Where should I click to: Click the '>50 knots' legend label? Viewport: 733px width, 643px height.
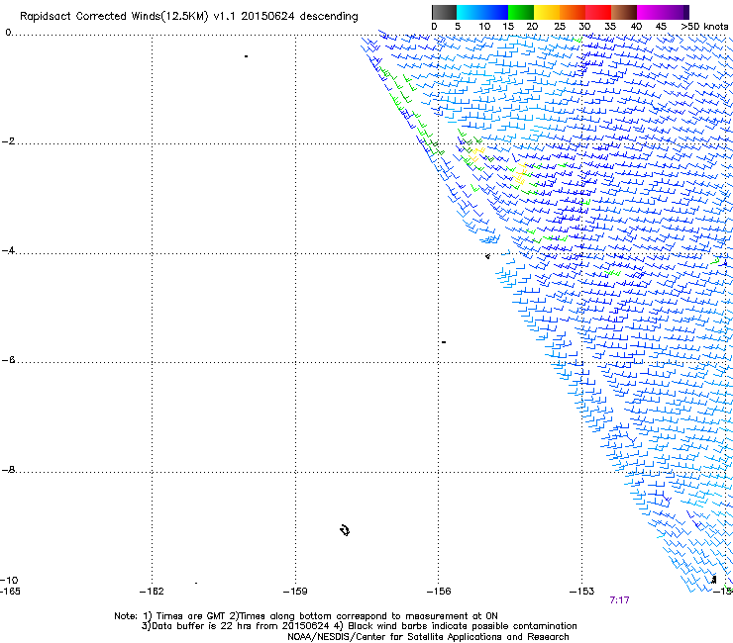[x=704, y=27]
